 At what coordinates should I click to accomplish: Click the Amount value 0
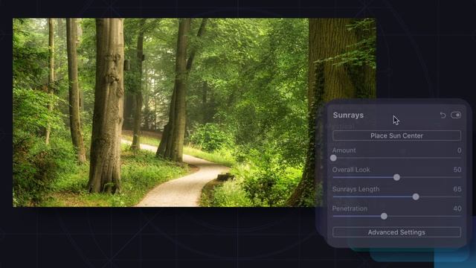(459, 150)
